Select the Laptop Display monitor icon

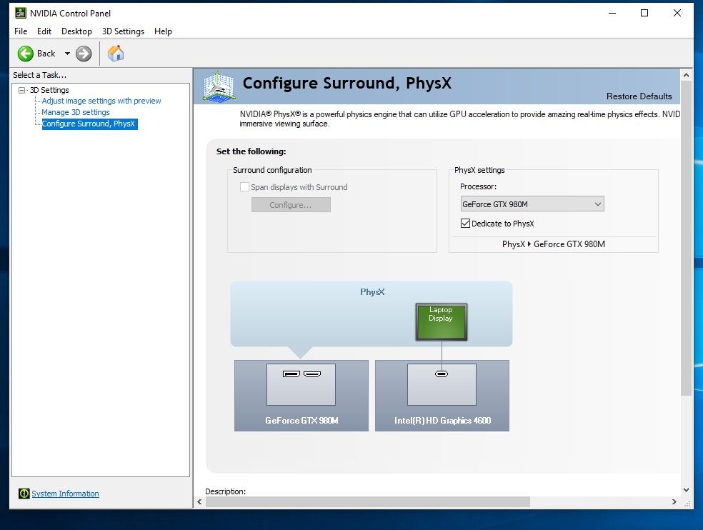[x=442, y=322]
